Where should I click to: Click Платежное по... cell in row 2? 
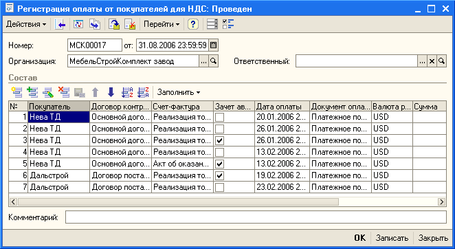[x=340, y=129]
